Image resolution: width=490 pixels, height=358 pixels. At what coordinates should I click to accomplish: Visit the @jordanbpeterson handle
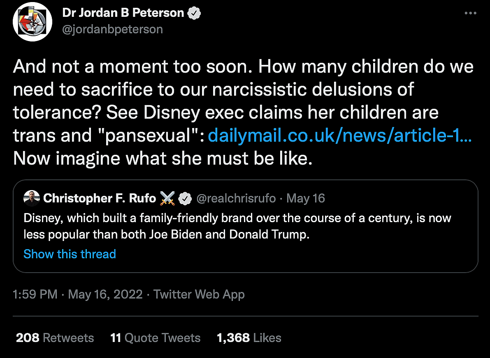113,30
